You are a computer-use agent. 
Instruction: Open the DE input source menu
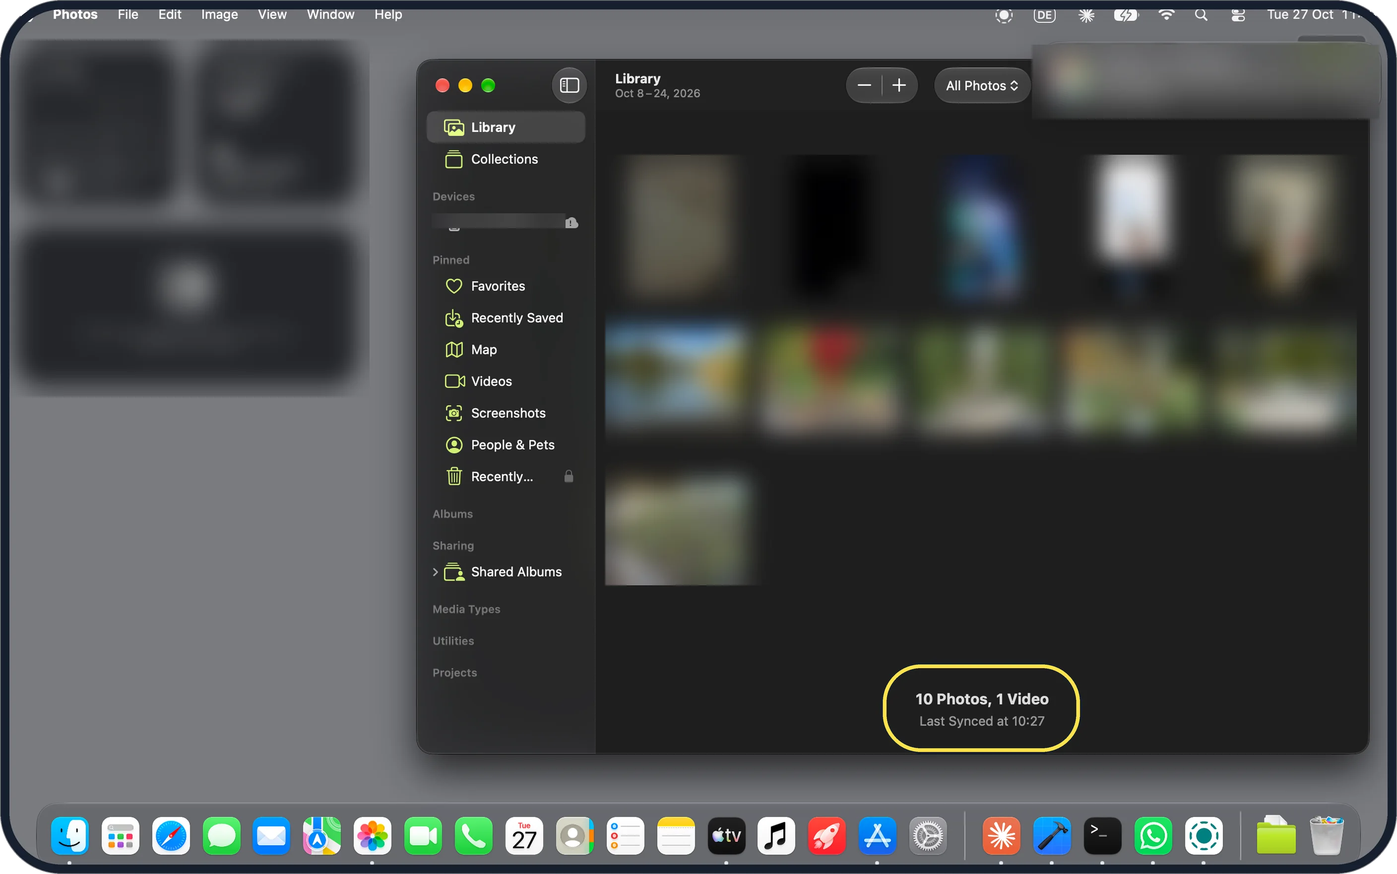pos(1044,15)
